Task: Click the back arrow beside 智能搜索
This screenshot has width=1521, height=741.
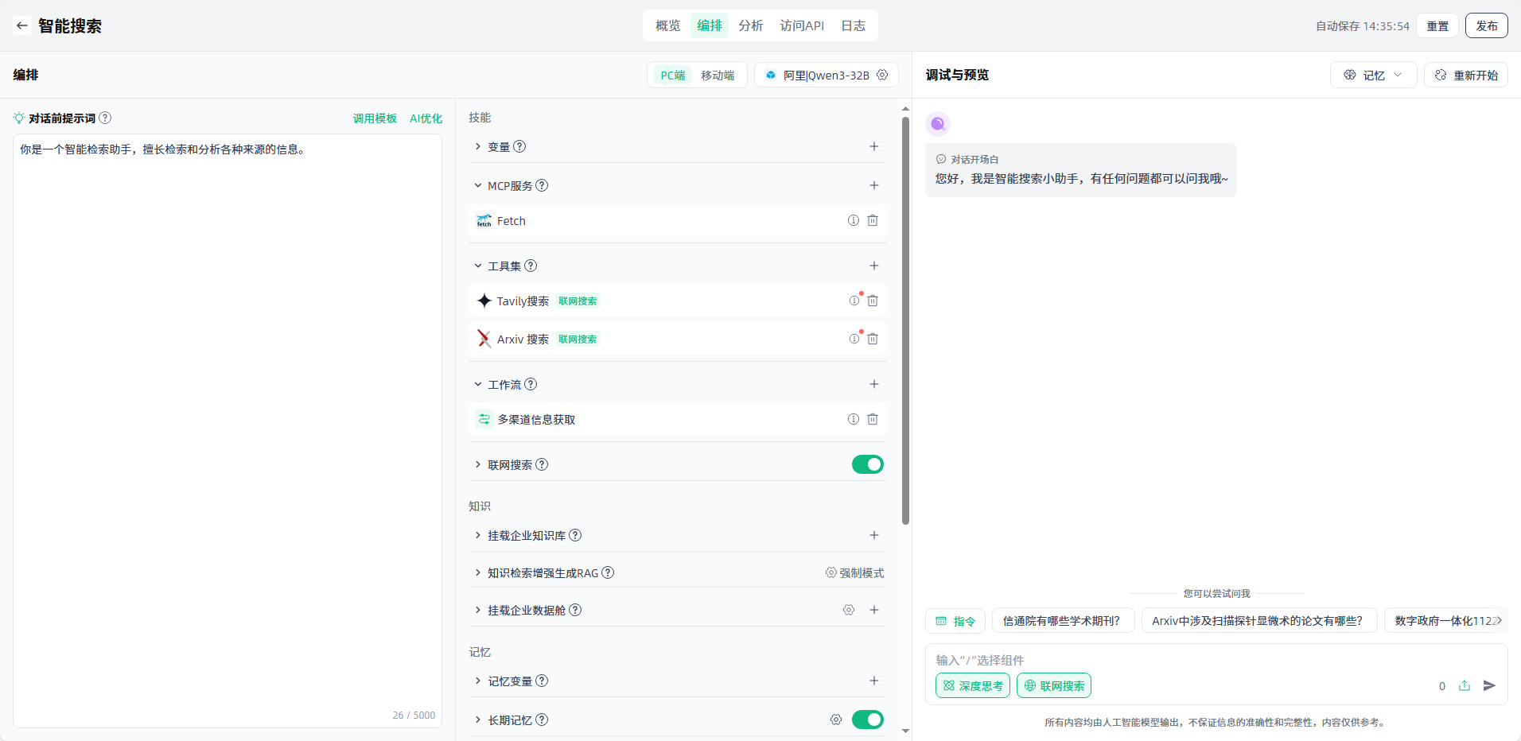Action: (x=22, y=25)
